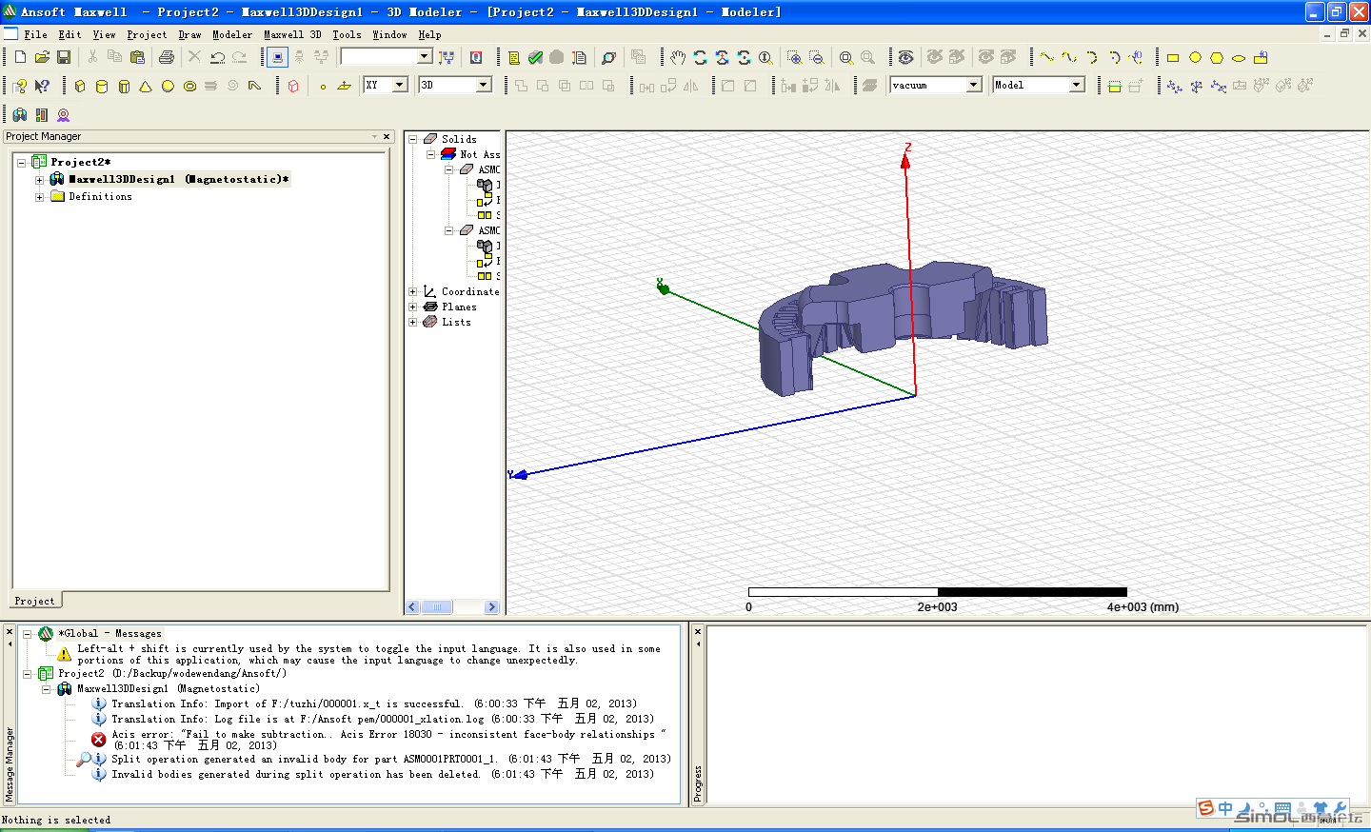1371x832 pixels.
Task: Click the Sogou input method tray icon
Action: tap(1206, 808)
